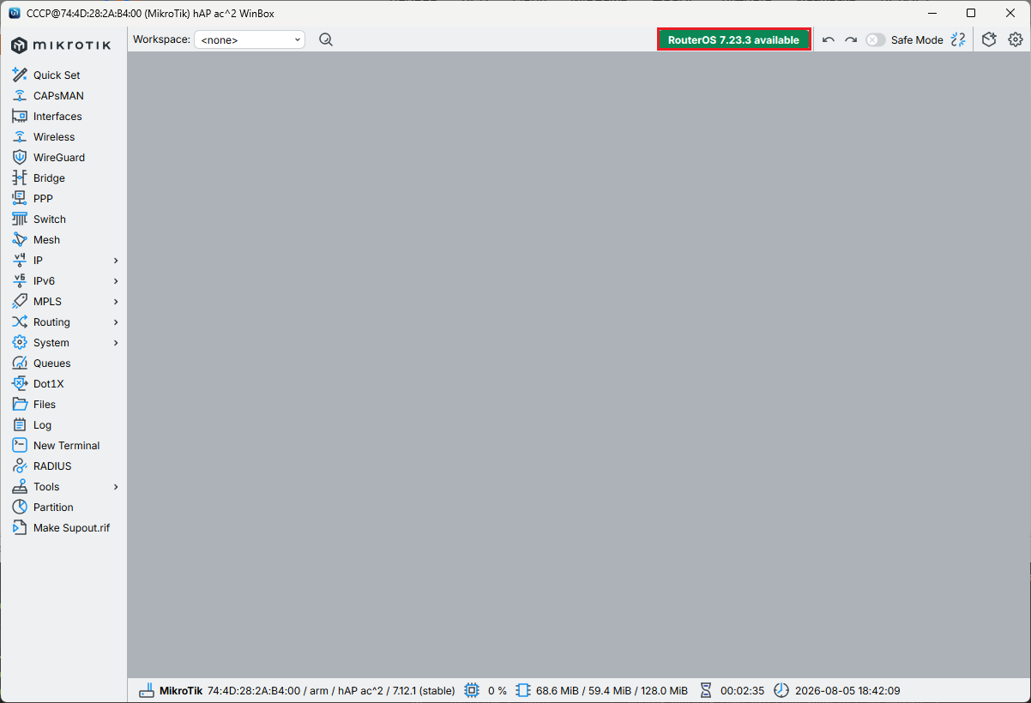Expand the Routing submenu
Screen dimensions: 1031x703
point(116,322)
